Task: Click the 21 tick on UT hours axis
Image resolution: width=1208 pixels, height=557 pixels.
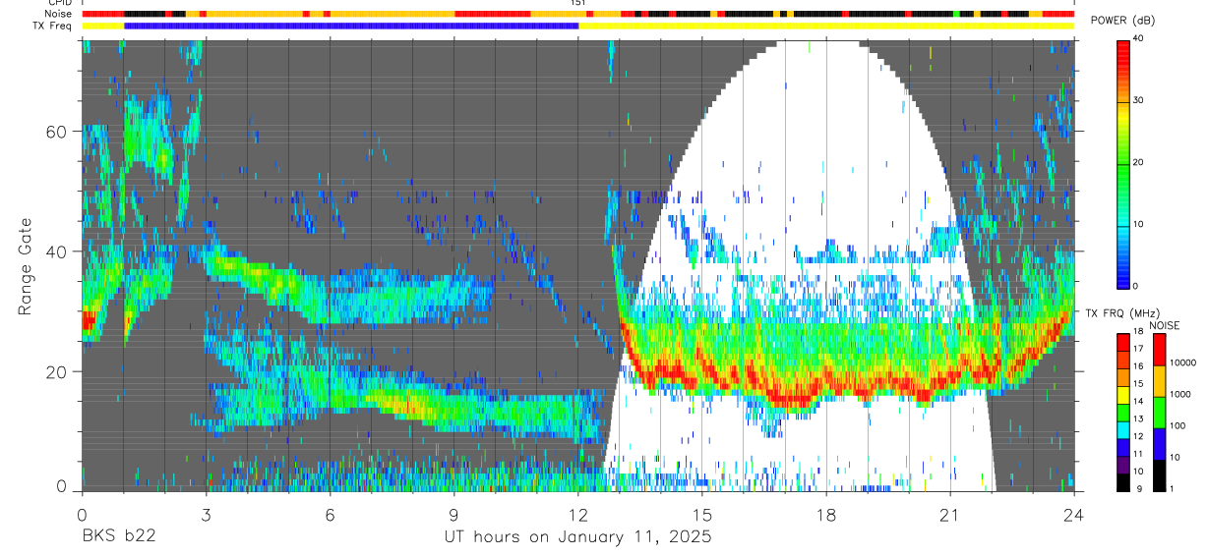Action: [x=950, y=513]
